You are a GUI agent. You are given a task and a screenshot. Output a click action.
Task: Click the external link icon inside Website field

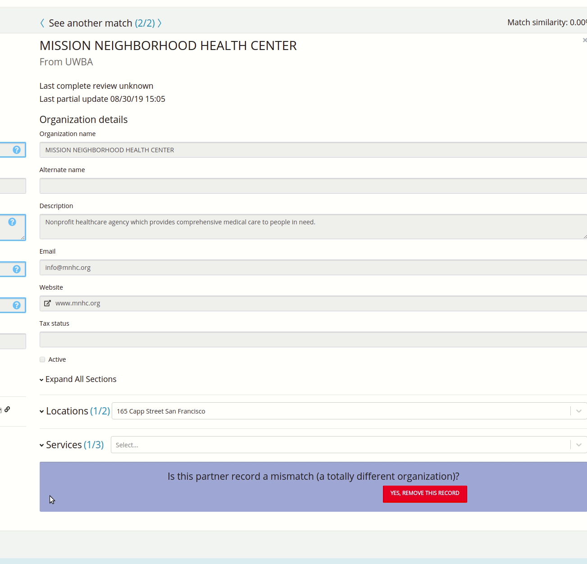pos(47,303)
